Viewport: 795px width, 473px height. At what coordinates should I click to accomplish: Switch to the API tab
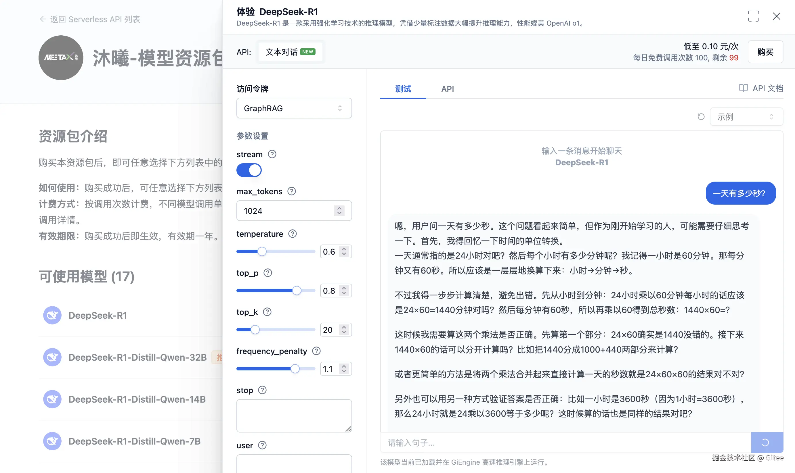447,89
